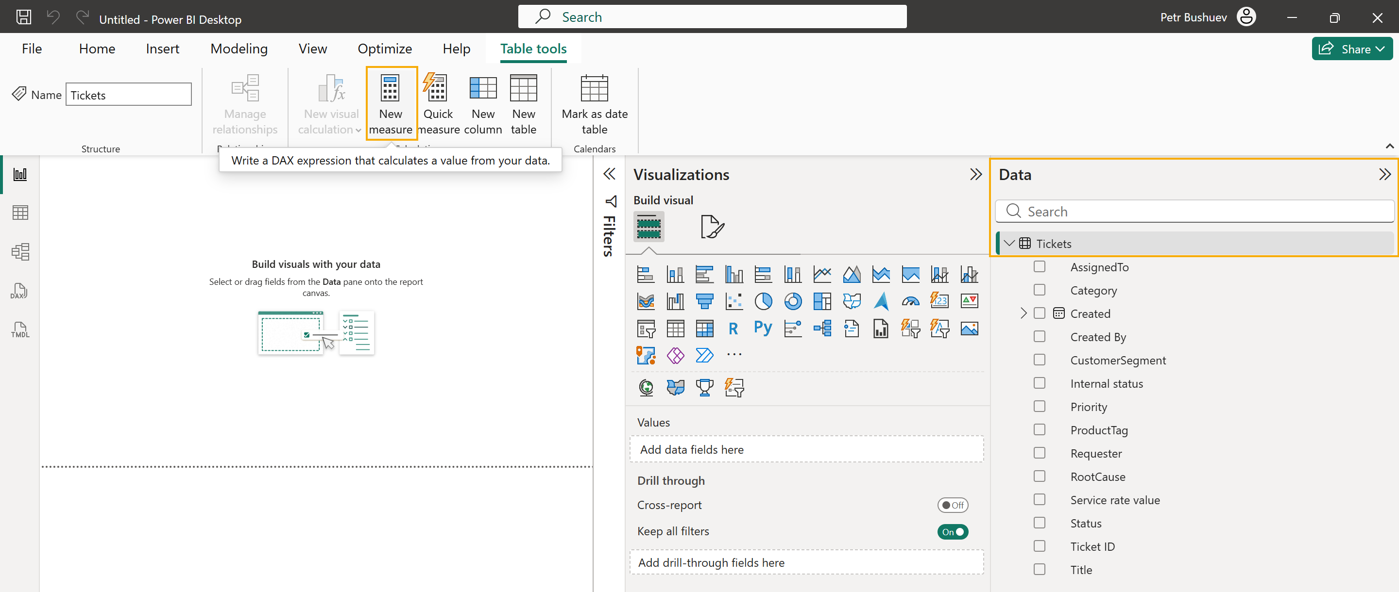The width and height of the screenshot is (1399, 592).
Task: Choose the Power Apps visual
Action: coord(675,355)
